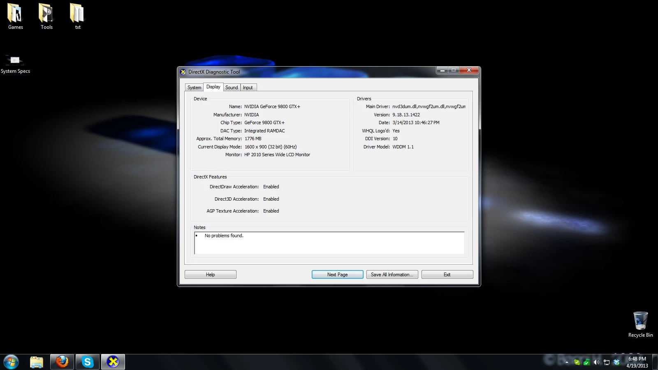The width and height of the screenshot is (658, 370).
Task: Show hidden tray icons arrow
Action: click(x=567, y=362)
